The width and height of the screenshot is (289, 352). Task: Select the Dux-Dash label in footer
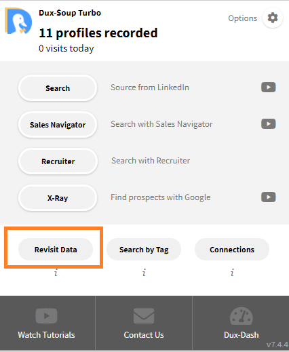click(x=242, y=335)
